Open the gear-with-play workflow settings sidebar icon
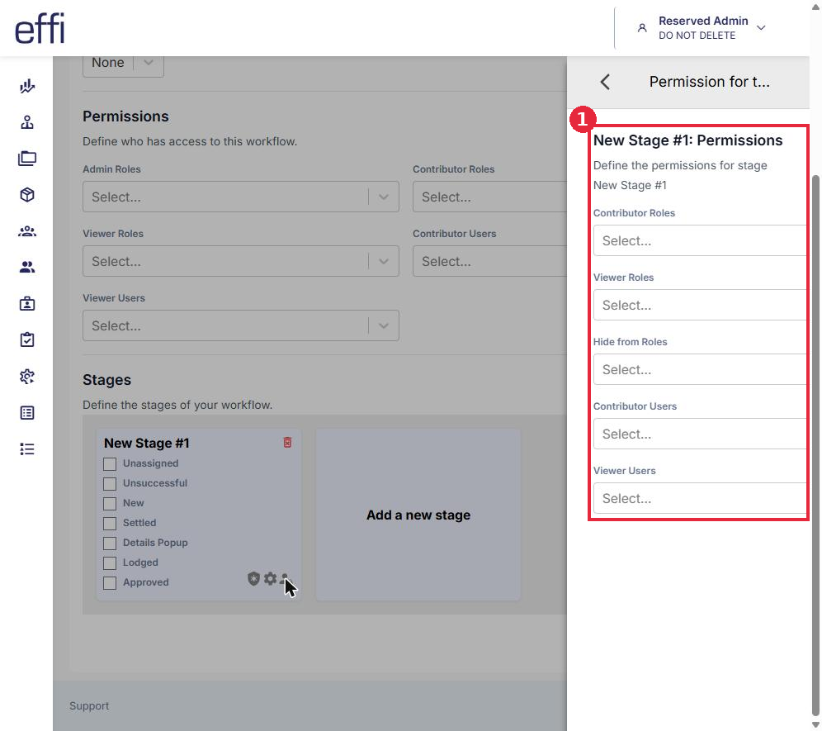 point(27,377)
